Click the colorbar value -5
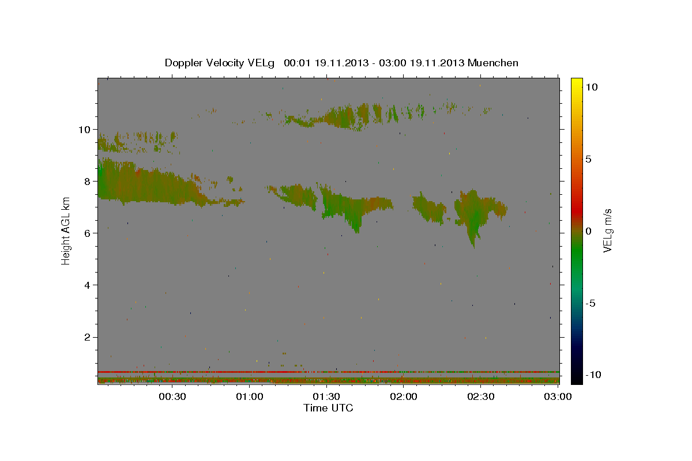 (591, 303)
